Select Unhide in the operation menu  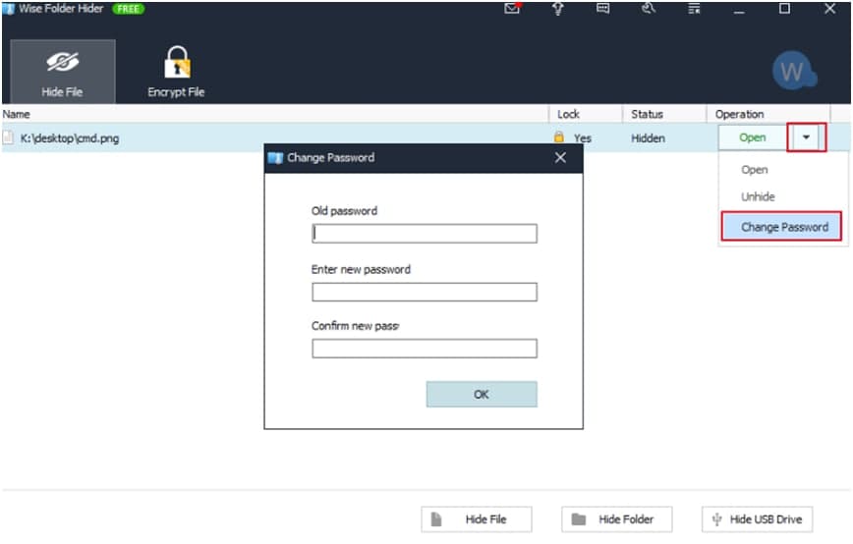[758, 196]
